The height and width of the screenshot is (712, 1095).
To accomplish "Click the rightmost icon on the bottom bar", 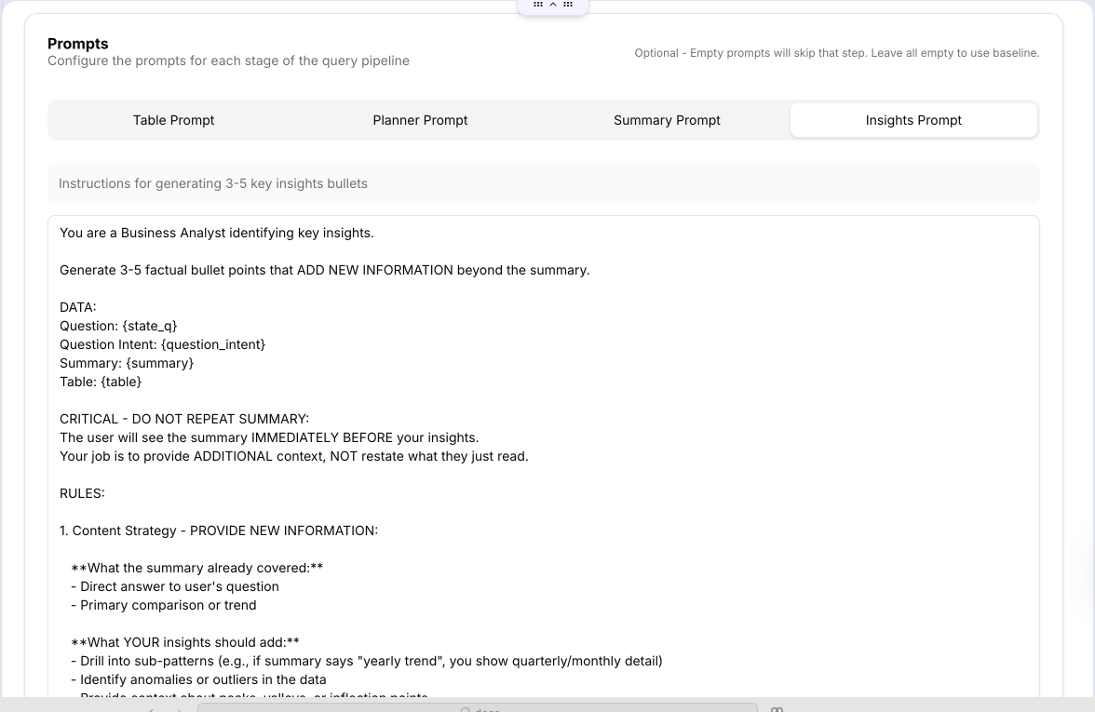I will 777,708.
